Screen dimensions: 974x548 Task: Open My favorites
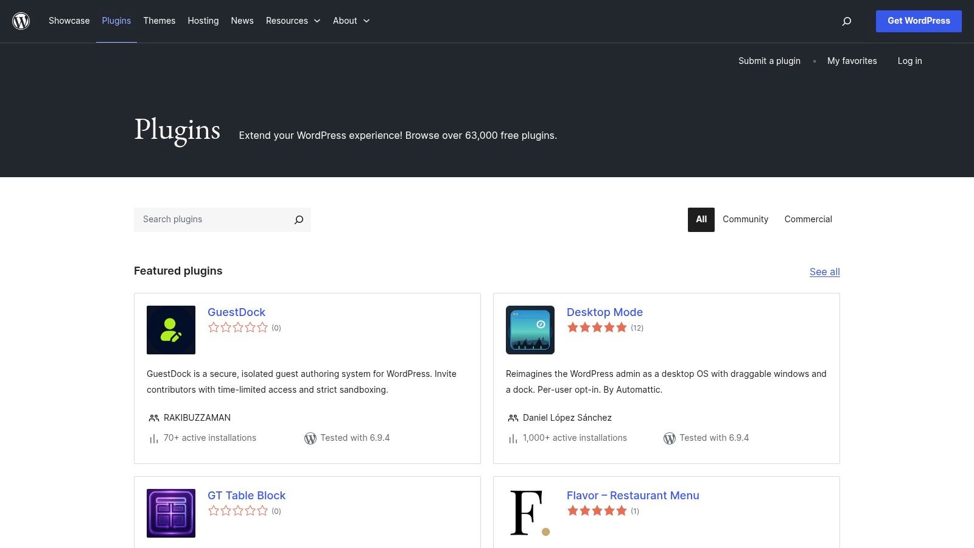coord(852,61)
